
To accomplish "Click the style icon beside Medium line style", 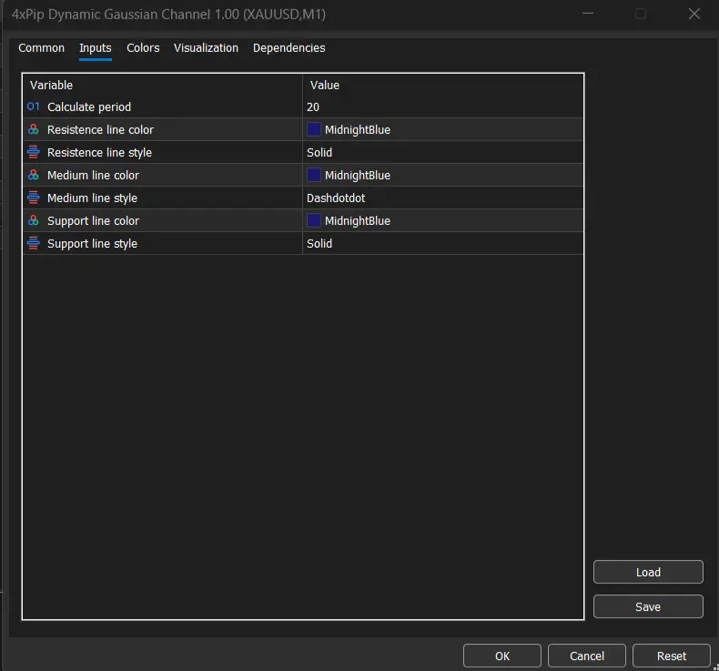I will point(34,198).
